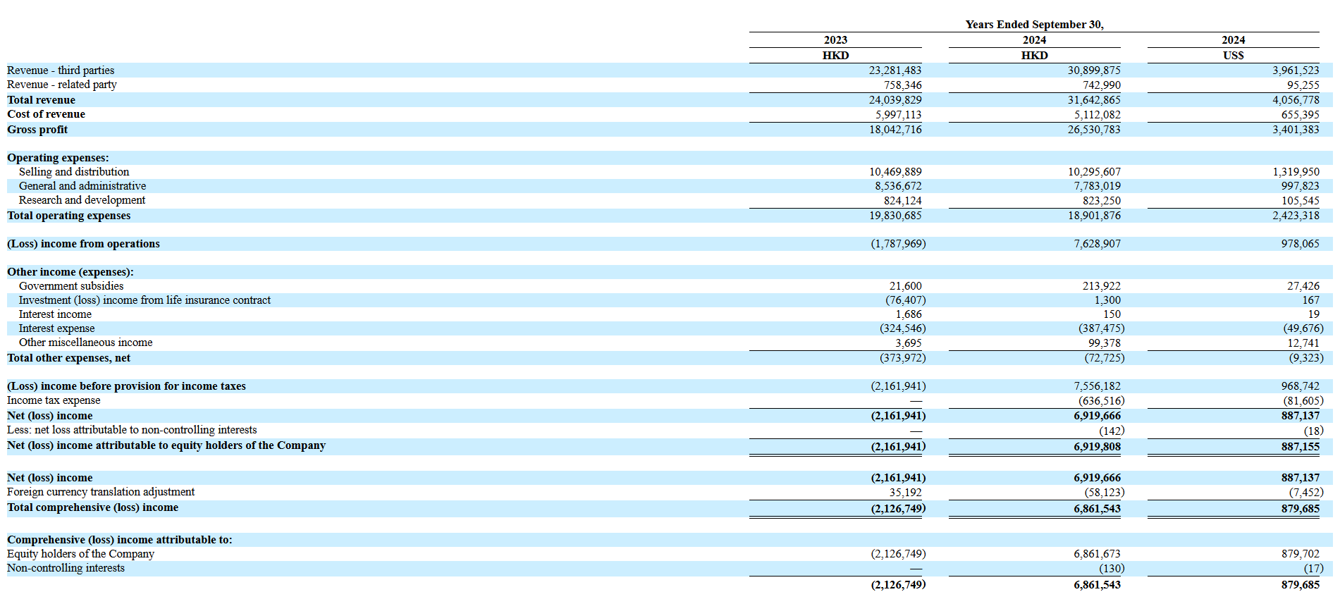Click the "Other miscellaneous income" row label
This screenshot has width=1340, height=592.
[x=85, y=343]
